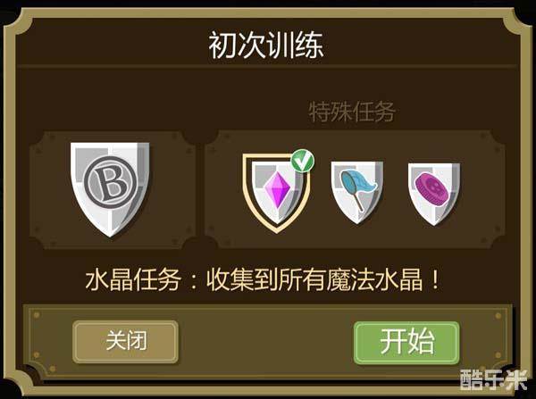Click the 关闭 close button
Image resolution: width=536 pixels, height=399 pixels.
pos(125,341)
